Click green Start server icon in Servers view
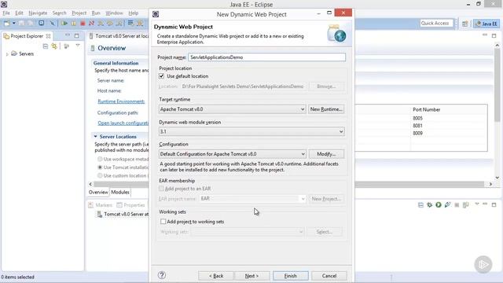 tap(439, 204)
